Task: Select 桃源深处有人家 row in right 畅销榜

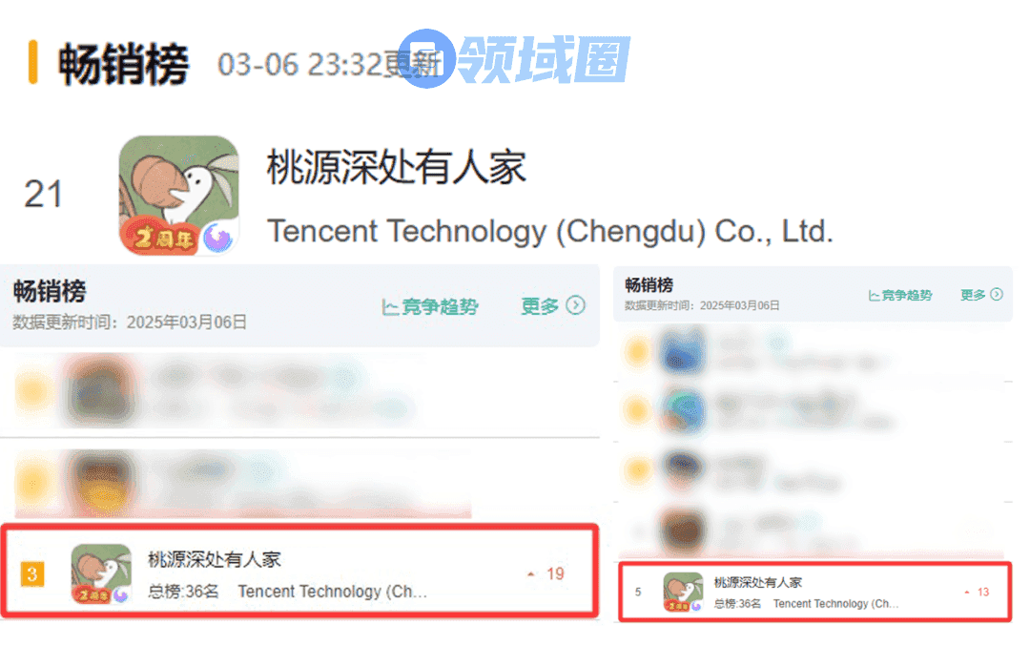Action: 814,592
